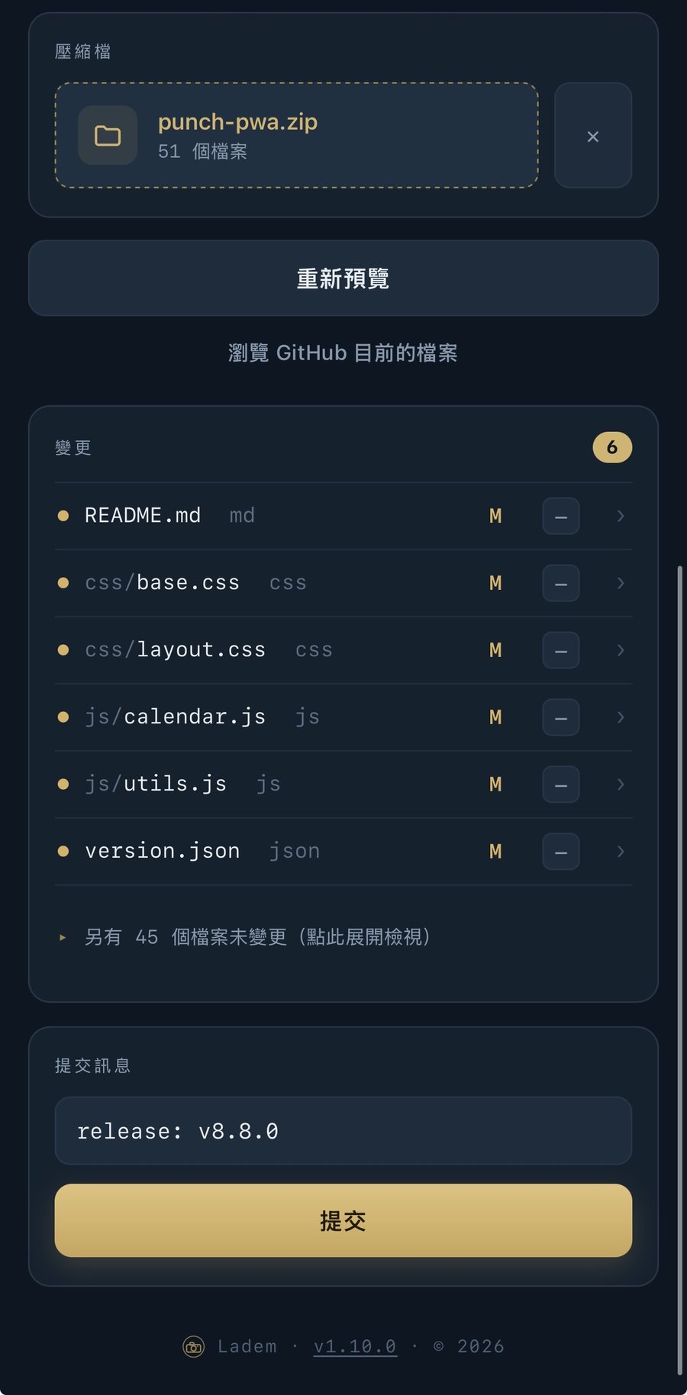Toggle the minus box for js/calendar.js
687x1395 pixels.
561,717
